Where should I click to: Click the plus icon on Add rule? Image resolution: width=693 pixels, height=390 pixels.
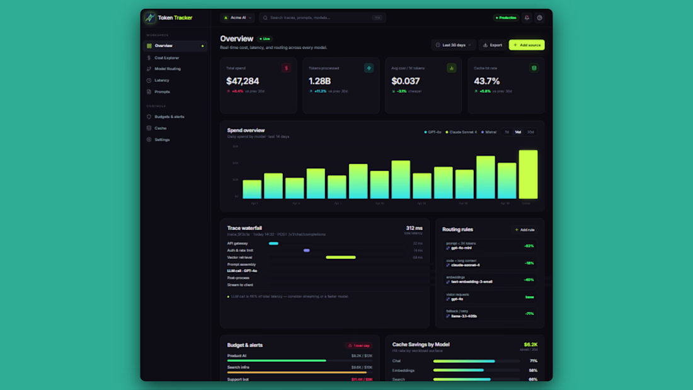516,229
